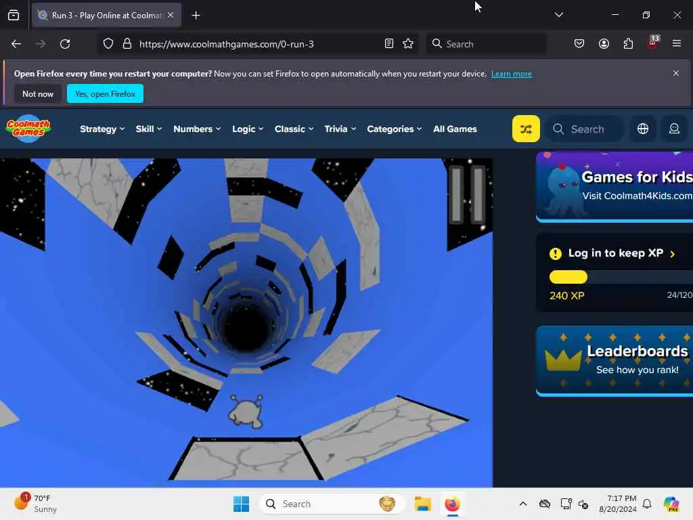Screen dimensions: 693x520
Task: Show hidden system tray icons
Action: click(523, 504)
